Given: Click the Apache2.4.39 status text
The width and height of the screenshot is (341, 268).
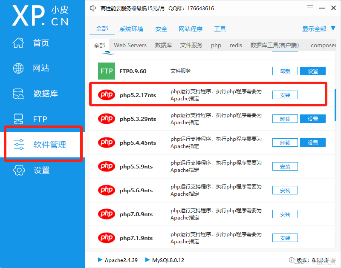Looking at the screenshot, I should (121, 260).
